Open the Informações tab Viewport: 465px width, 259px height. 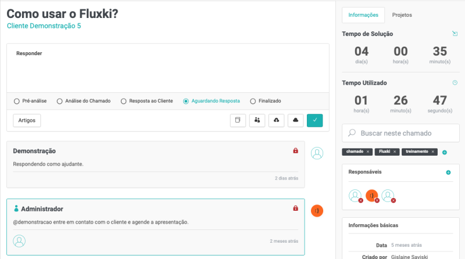[x=363, y=15]
